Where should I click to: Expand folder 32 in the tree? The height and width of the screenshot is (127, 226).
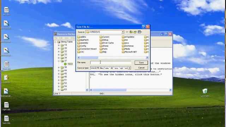59,52
